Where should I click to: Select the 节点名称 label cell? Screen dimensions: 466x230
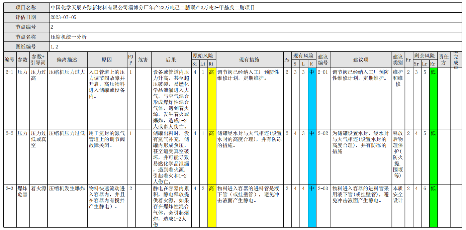pos(26,37)
